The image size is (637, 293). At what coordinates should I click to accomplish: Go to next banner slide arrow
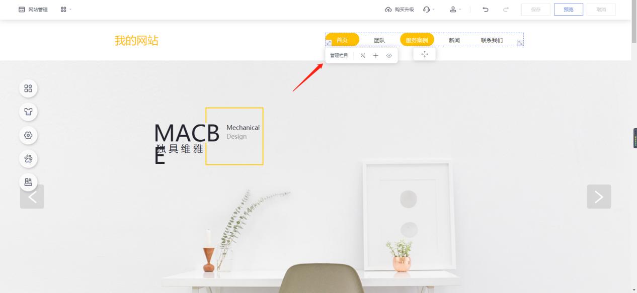pos(599,197)
